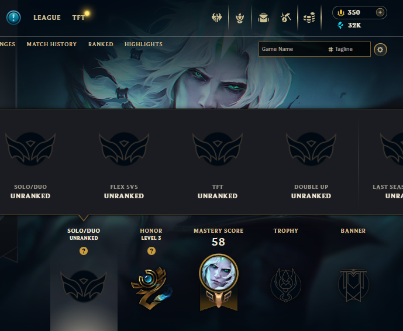Click the Tagline input field
Screen dimensions: 403x331
(349, 49)
